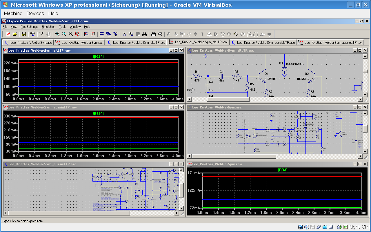Image resolution: width=371 pixels, height=232 pixels.
Task: Switch to Lee_Knattas_Weld-a-Sym.asc tab
Action: [x=28, y=42]
